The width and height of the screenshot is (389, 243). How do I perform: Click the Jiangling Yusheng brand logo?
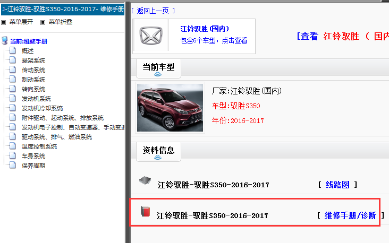pos(151,36)
